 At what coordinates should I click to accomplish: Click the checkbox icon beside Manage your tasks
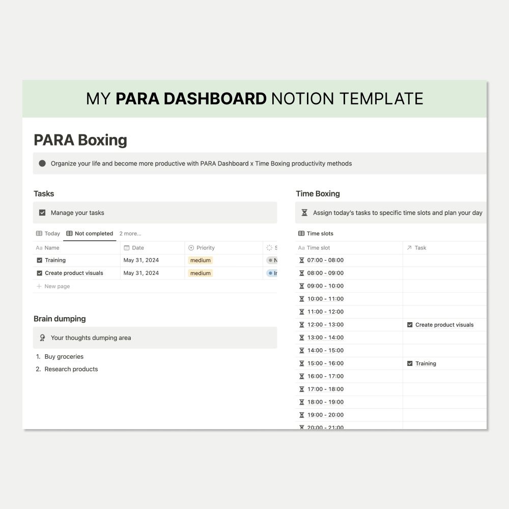click(42, 213)
